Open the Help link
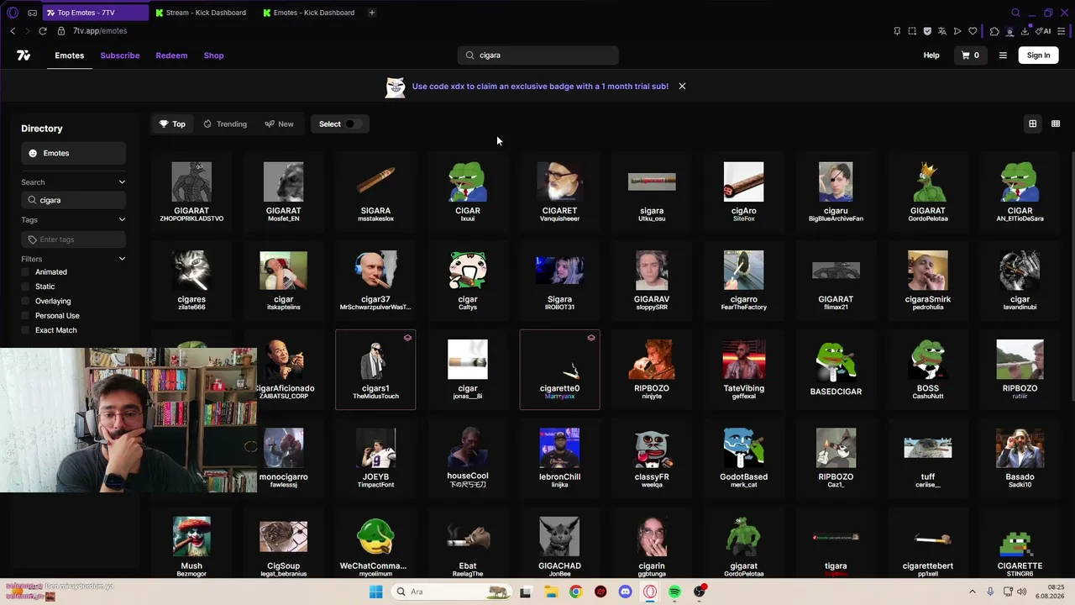Image resolution: width=1075 pixels, height=605 pixels. click(931, 55)
